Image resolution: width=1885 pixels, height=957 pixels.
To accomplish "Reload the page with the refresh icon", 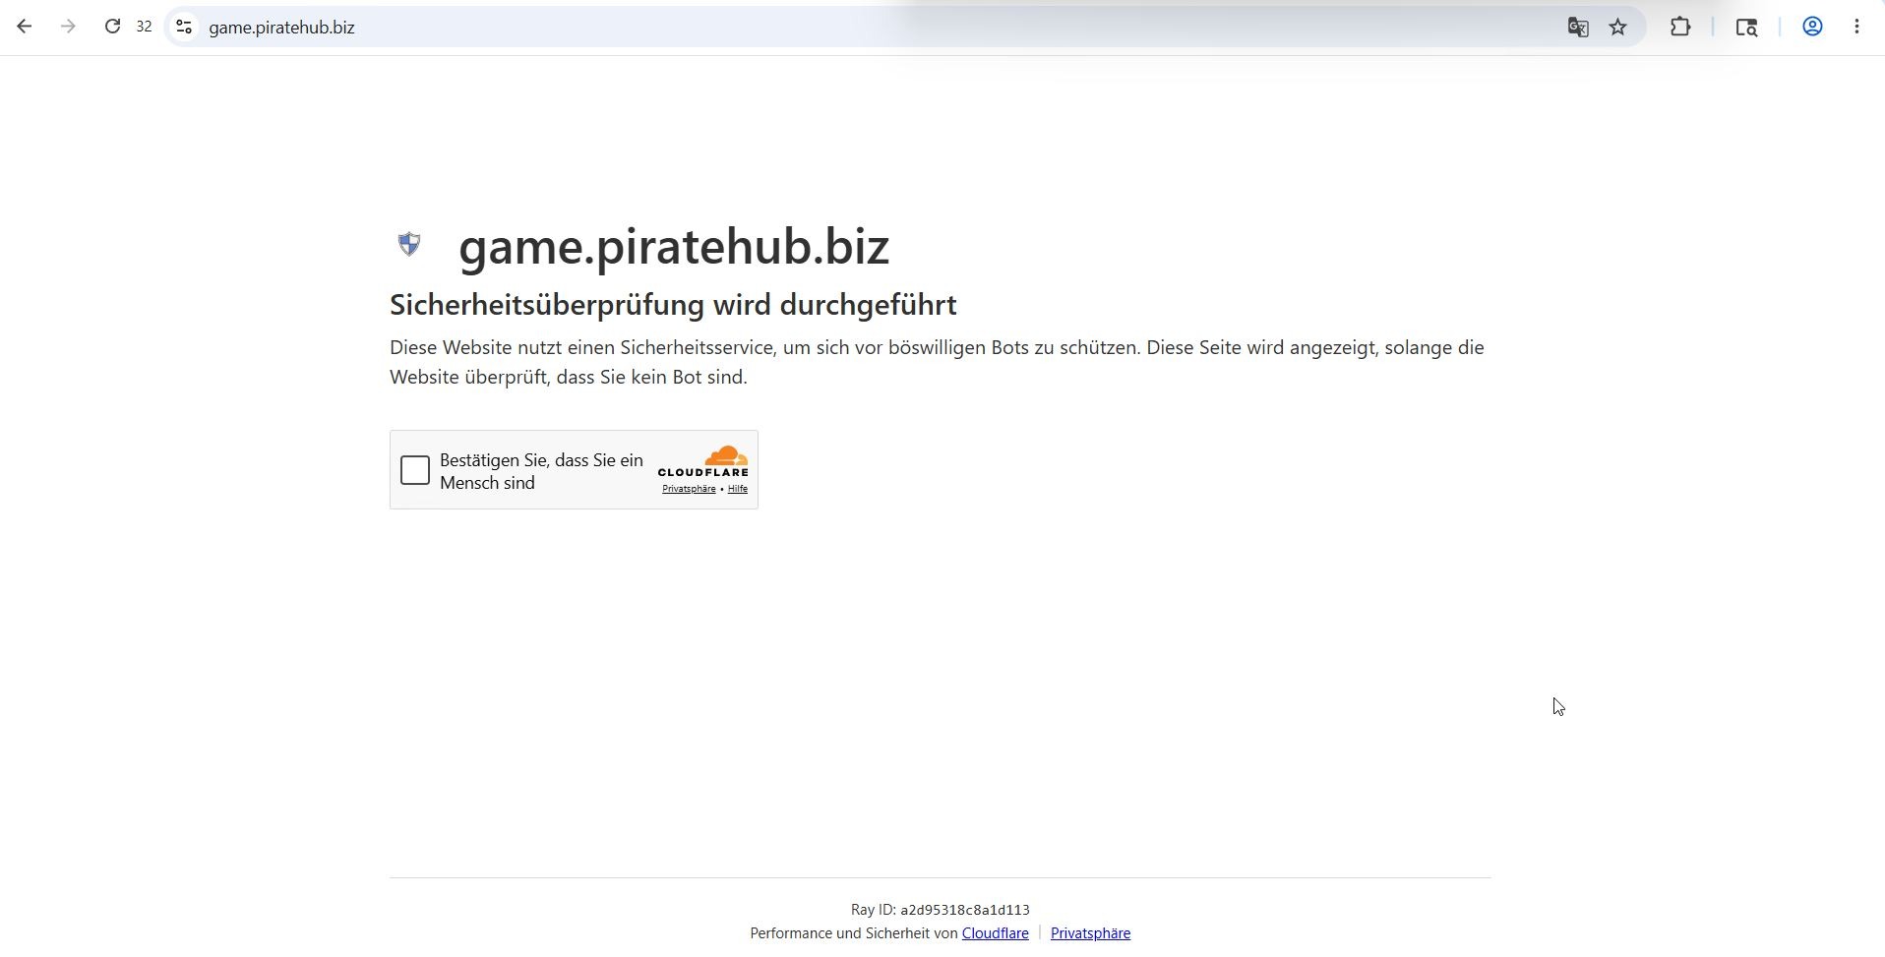I will (112, 27).
